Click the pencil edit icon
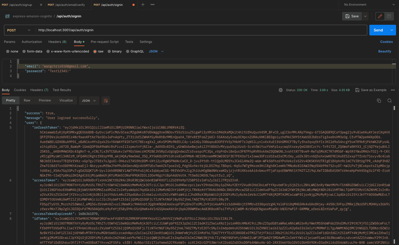The height and width of the screenshot is (245, 399). [380, 16]
